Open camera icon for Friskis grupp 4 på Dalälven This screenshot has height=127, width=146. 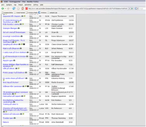pos(26,73)
